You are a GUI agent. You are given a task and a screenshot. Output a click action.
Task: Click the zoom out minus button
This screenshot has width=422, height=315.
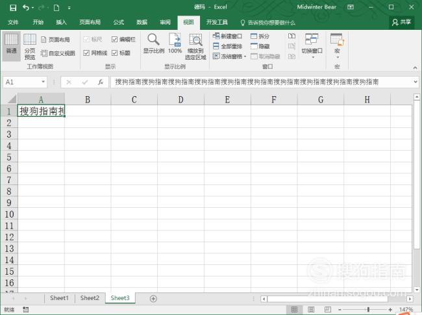click(x=340, y=310)
